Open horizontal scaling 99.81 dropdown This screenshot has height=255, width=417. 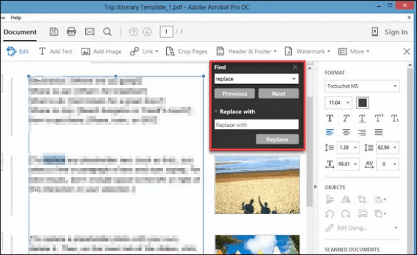[x=348, y=164]
